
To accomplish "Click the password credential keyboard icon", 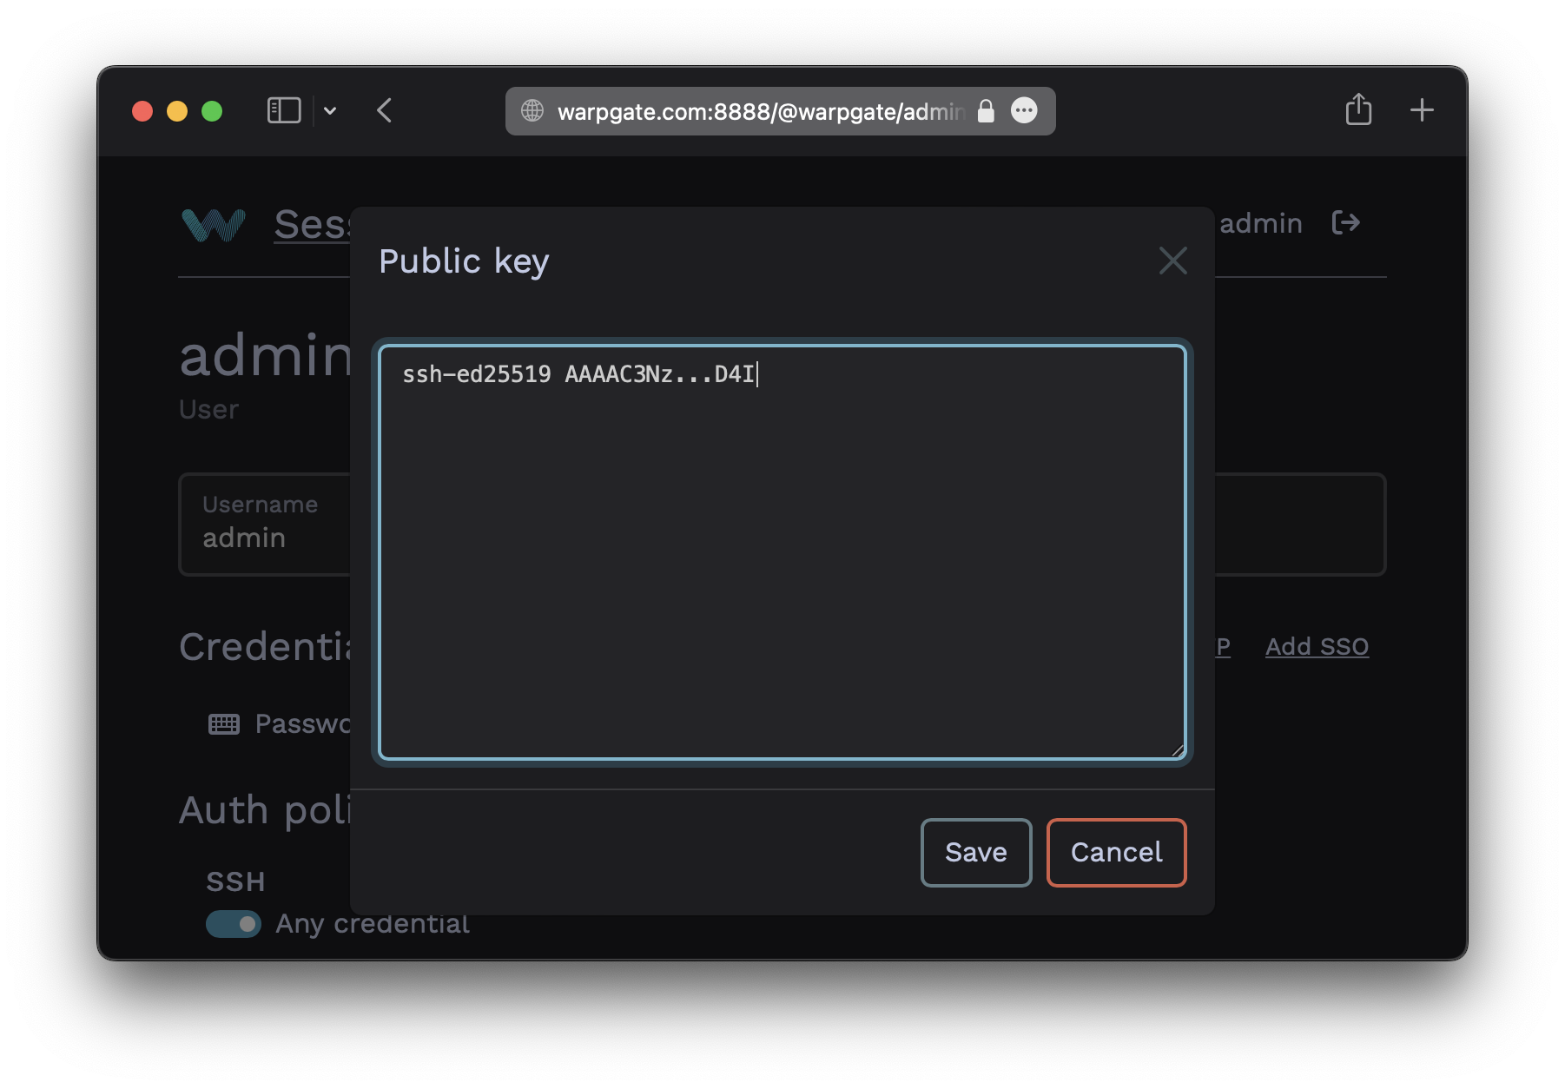I will [x=224, y=723].
